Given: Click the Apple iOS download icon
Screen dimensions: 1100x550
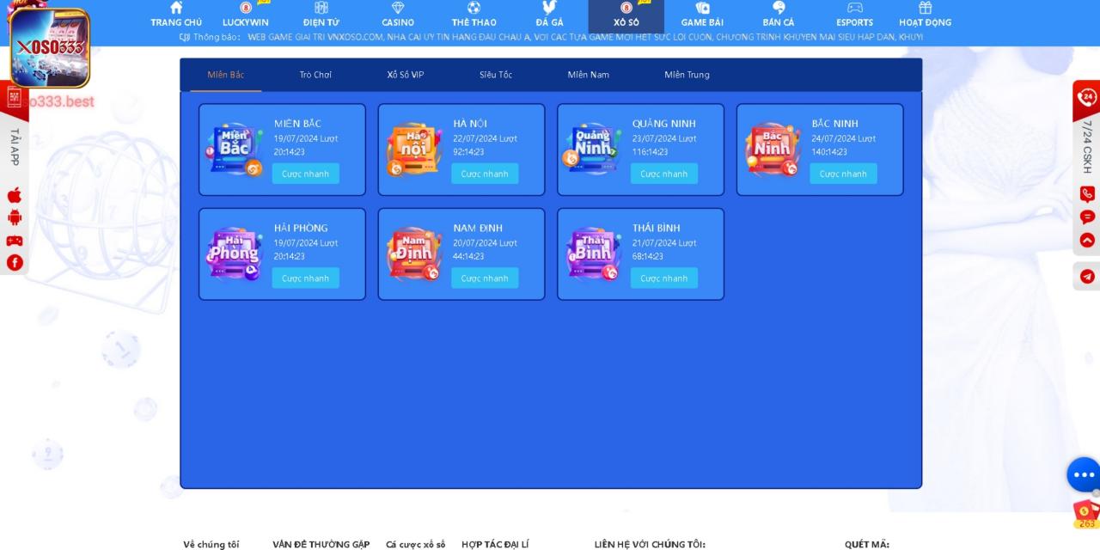Looking at the screenshot, I should 15,195.
